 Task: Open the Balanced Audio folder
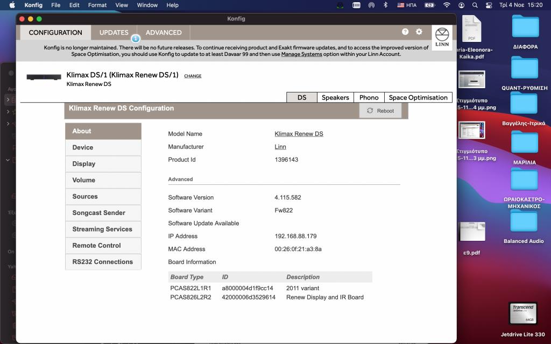524,221
